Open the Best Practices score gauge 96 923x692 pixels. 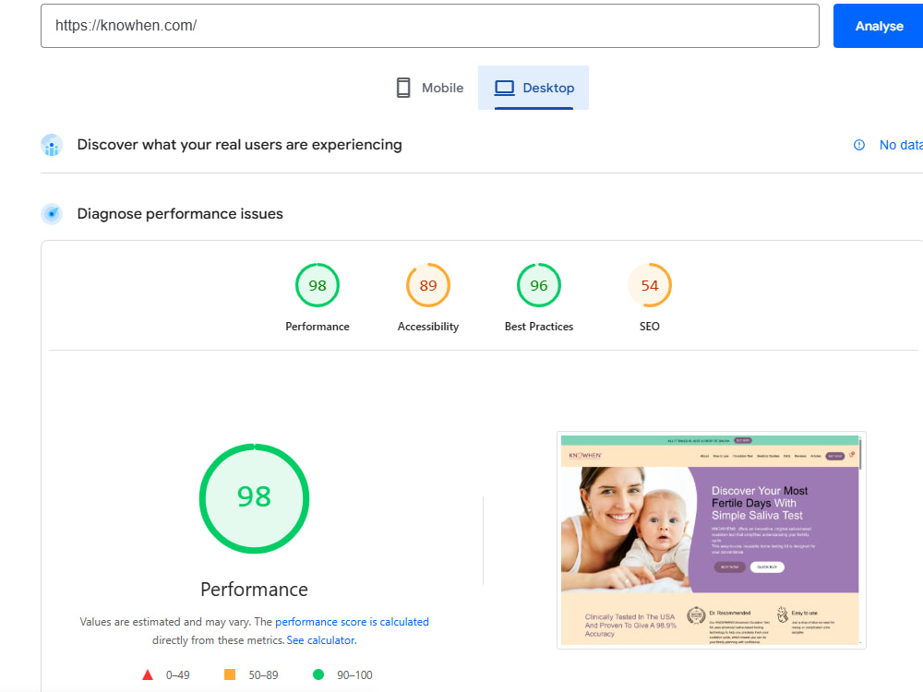pos(539,285)
